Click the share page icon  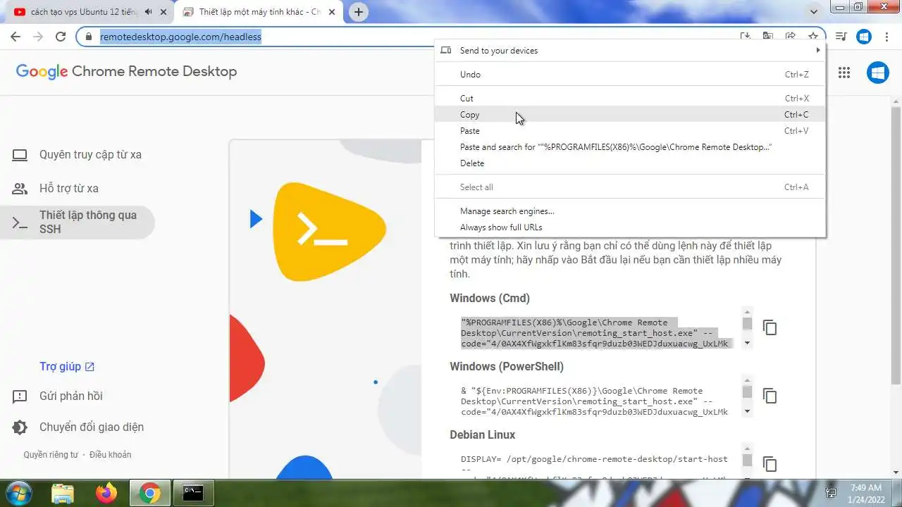[x=791, y=37]
